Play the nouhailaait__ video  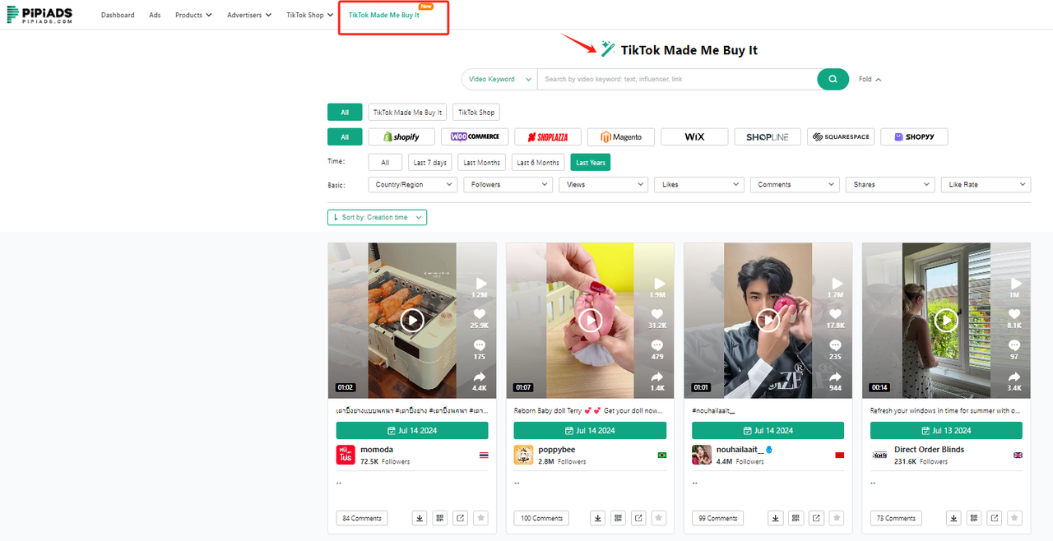pos(768,320)
